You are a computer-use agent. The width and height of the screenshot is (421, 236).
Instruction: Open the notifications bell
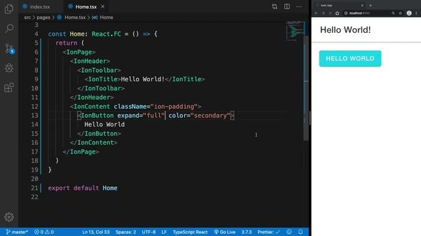301,232
